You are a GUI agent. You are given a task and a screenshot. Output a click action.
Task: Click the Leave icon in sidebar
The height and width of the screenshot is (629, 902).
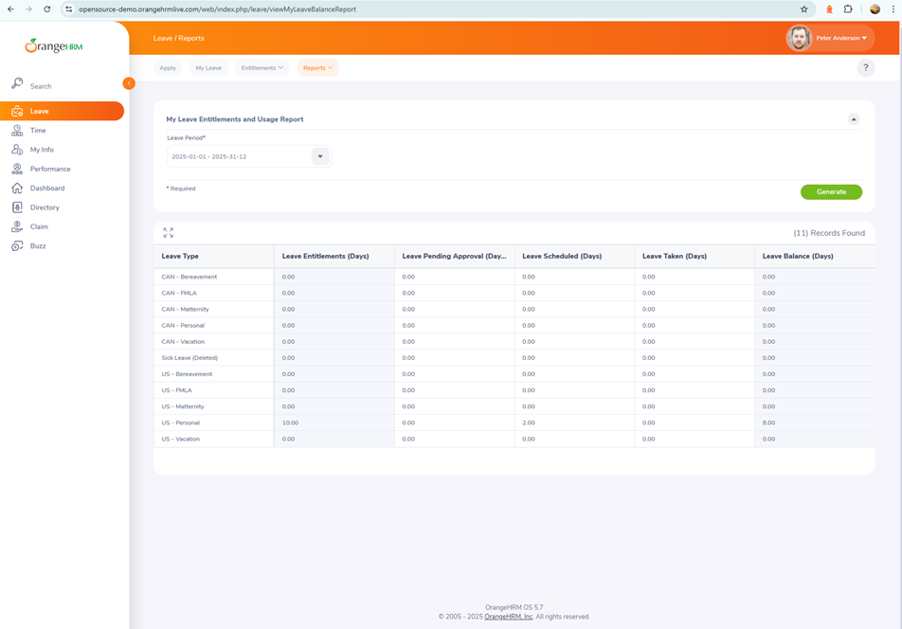tap(17, 111)
